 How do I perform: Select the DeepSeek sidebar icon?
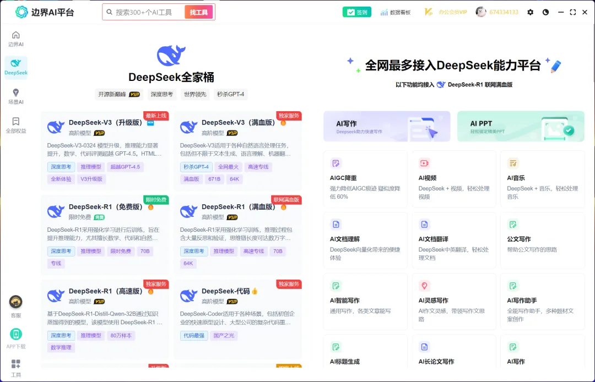coord(15,63)
